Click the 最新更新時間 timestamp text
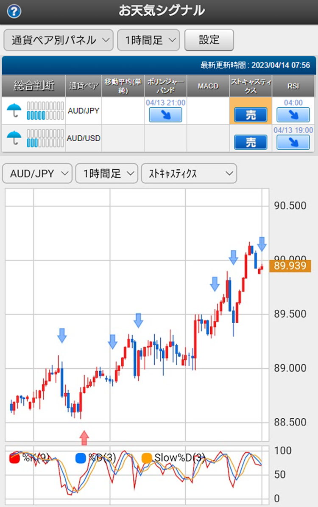 click(255, 65)
